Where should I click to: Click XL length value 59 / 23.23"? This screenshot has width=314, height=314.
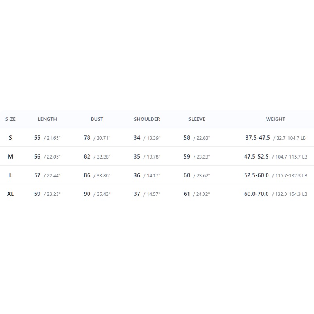click(x=47, y=194)
